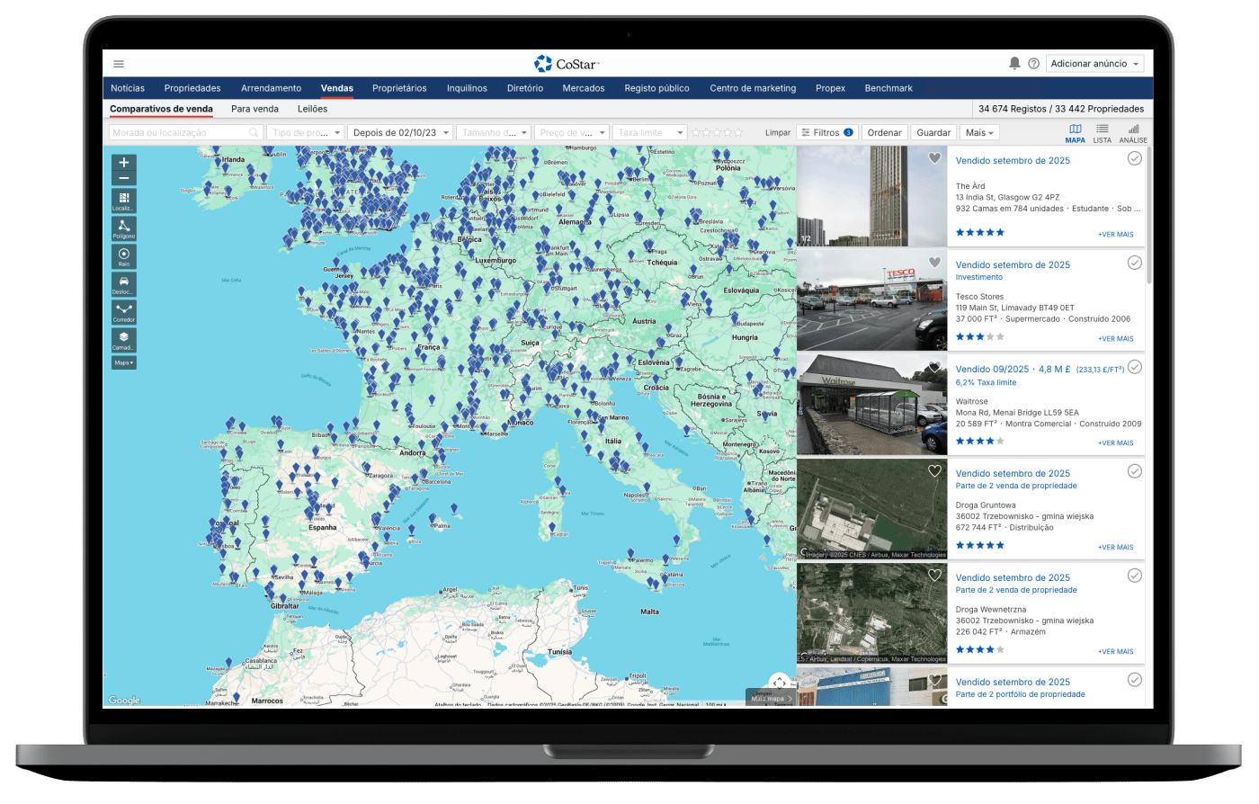Click the Filtros button
Viewport: 1259px width, 804px height.
(x=826, y=133)
